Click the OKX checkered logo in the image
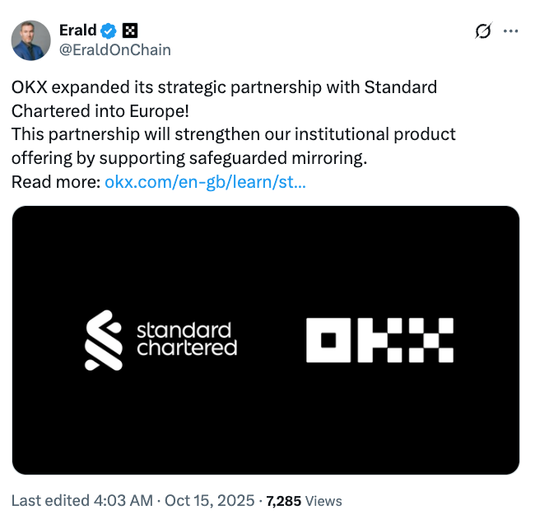The width and height of the screenshot is (535, 524). point(379,340)
